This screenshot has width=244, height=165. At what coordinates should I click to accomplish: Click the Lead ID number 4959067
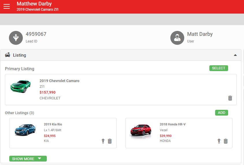pyautogui.click(x=36, y=34)
